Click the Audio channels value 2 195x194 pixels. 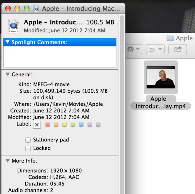tap(51, 190)
